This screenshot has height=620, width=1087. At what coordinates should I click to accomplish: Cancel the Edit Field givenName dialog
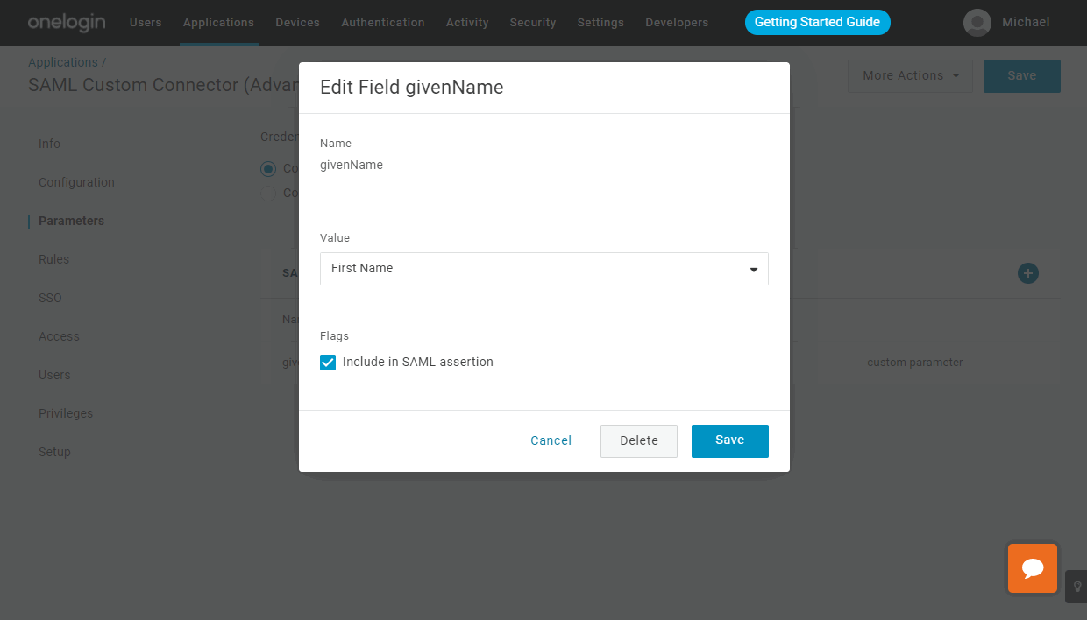coord(551,440)
